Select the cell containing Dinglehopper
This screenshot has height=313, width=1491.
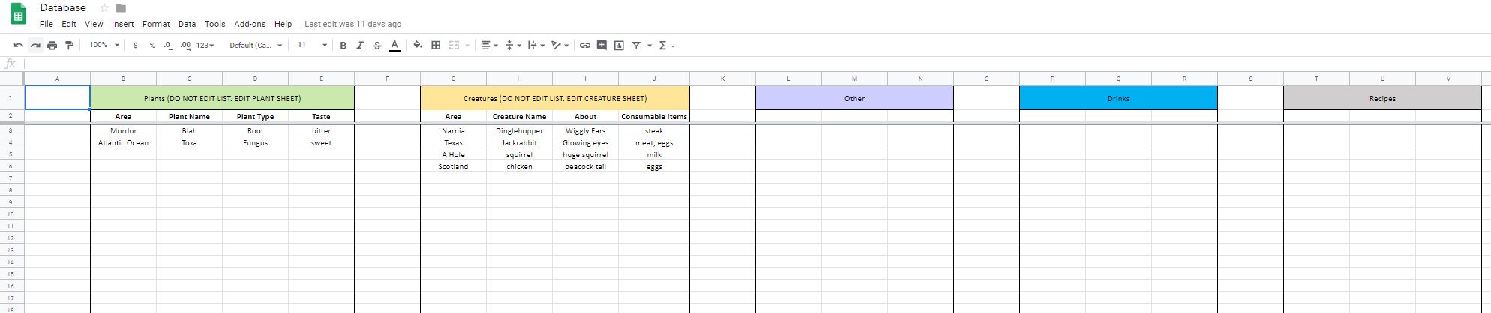pos(519,131)
